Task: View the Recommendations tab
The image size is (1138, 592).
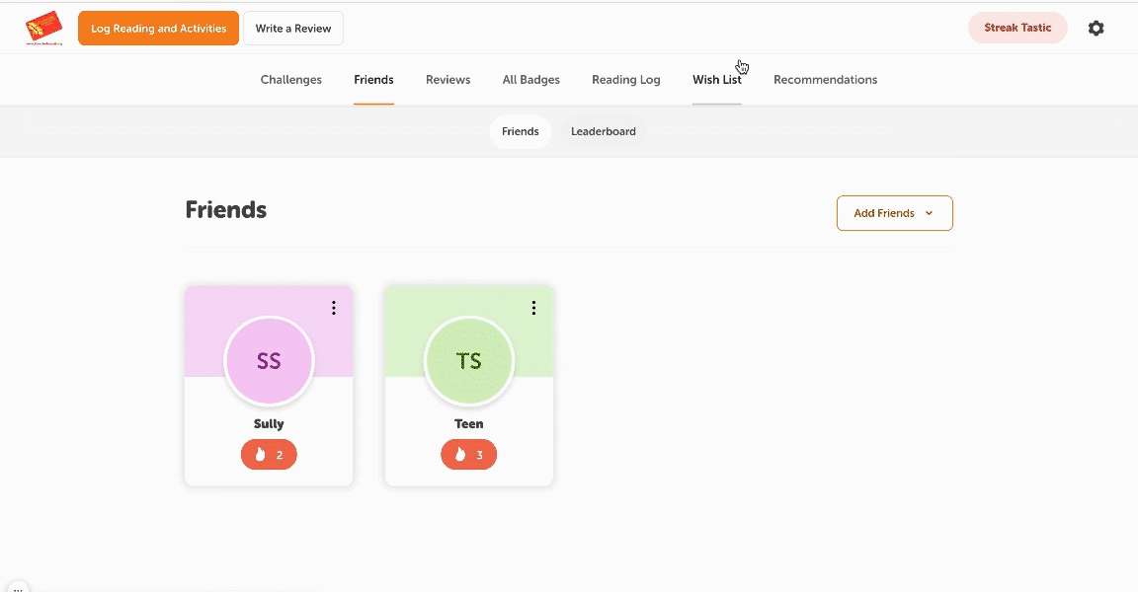Action: (x=825, y=80)
